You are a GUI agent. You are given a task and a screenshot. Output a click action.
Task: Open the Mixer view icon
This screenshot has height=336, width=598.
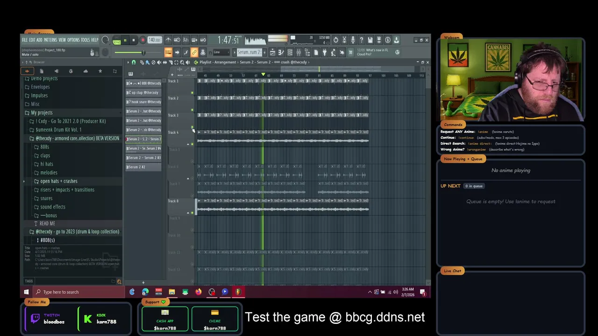tap(299, 52)
